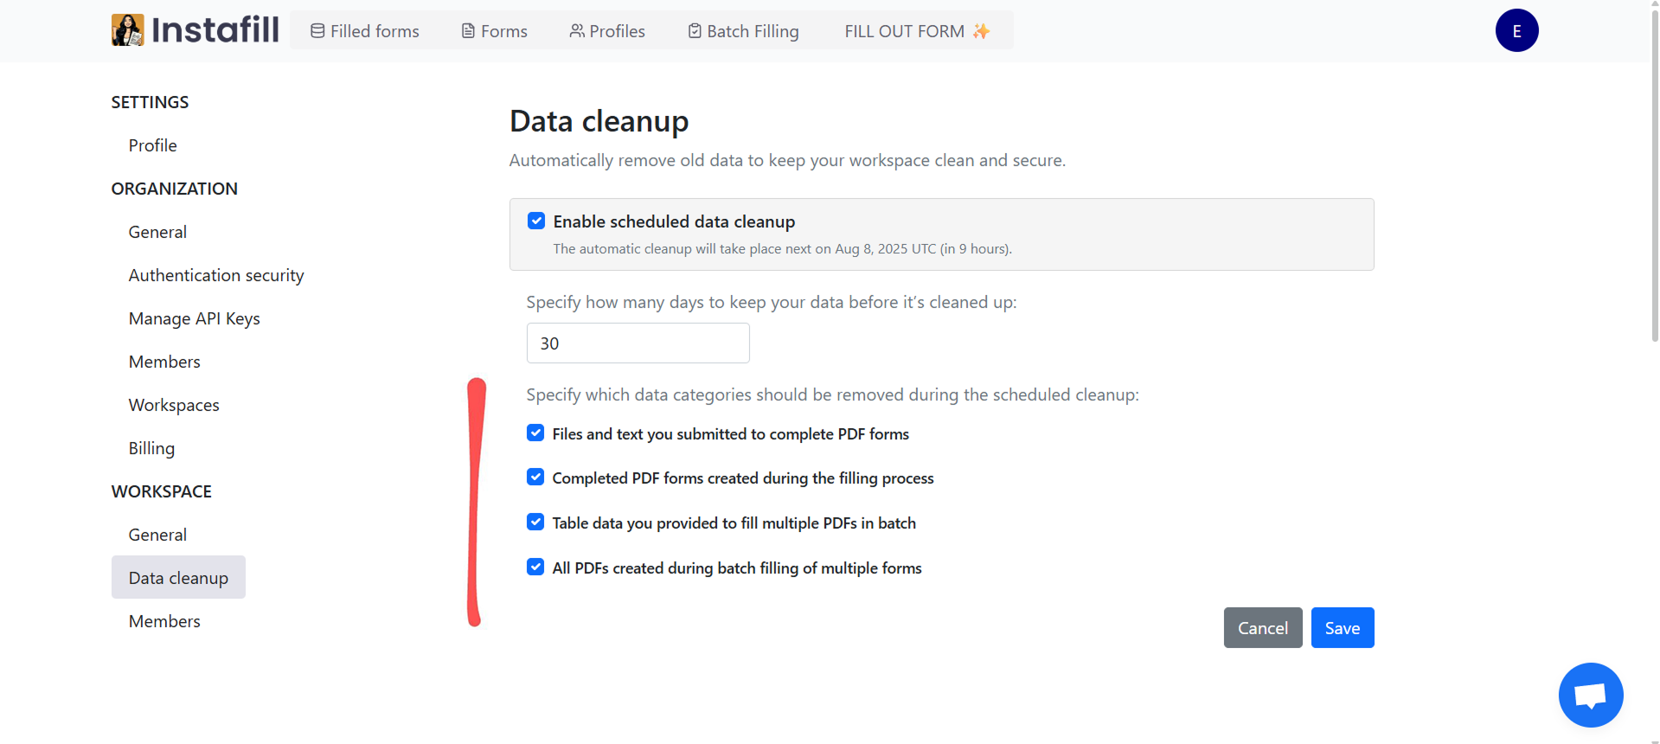Uncheck 'Completed PDF forms created during filling'
Image resolution: width=1660 pixels, height=744 pixels.
point(535,477)
